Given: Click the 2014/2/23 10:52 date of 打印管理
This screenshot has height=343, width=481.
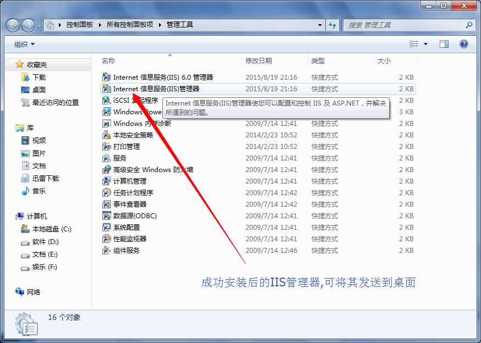Looking at the screenshot, I should [271, 147].
